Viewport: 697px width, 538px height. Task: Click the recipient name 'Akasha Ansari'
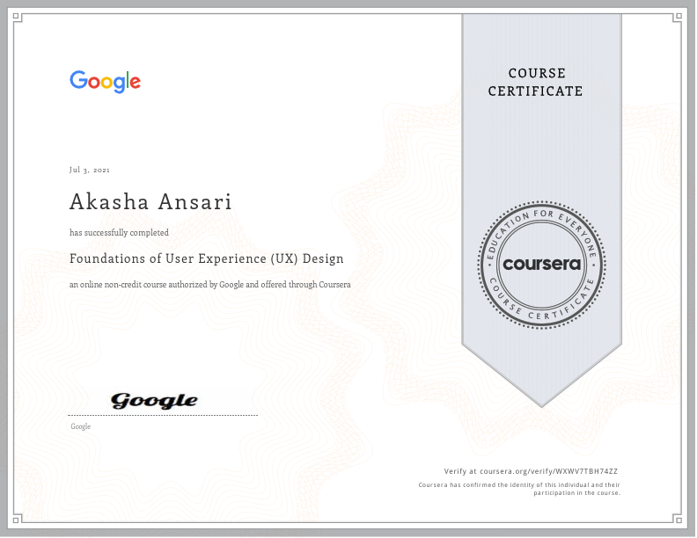tap(150, 202)
